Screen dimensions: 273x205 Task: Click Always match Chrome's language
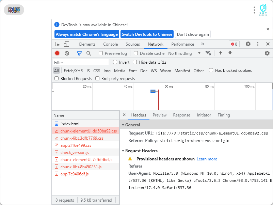(87, 34)
